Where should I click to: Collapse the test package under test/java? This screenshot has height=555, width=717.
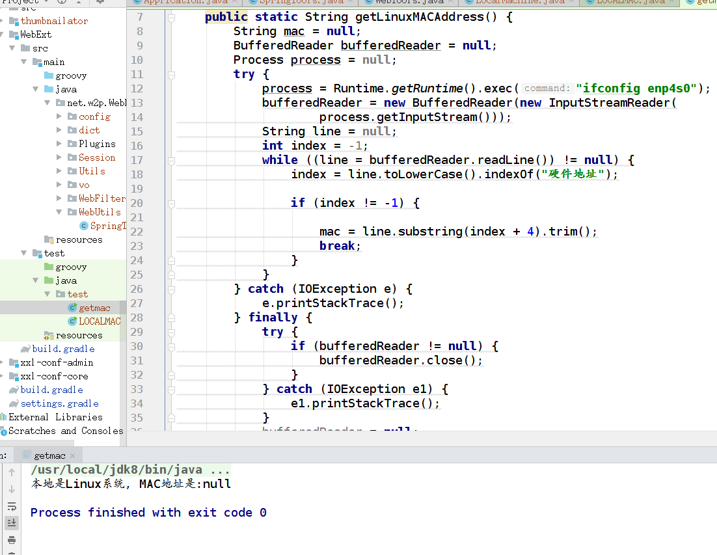(47, 294)
